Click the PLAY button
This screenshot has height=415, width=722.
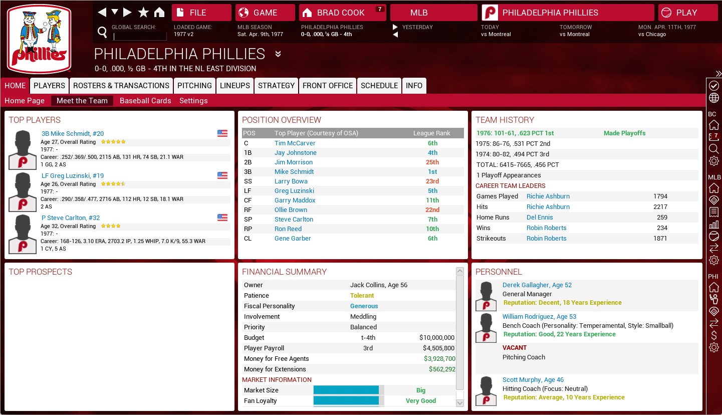pyautogui.click(x=688, y=13)
